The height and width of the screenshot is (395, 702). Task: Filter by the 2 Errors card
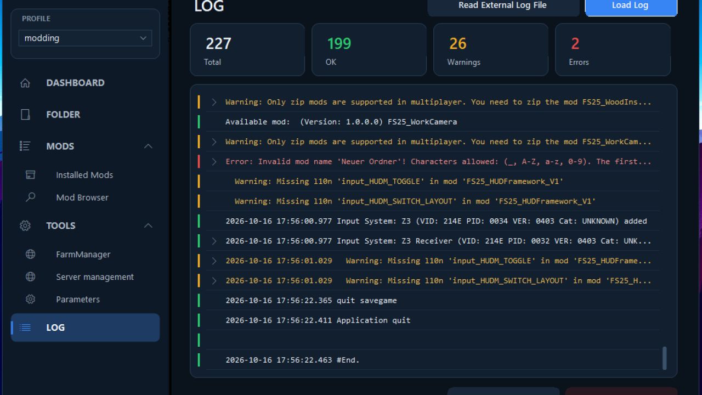point(613,49)
